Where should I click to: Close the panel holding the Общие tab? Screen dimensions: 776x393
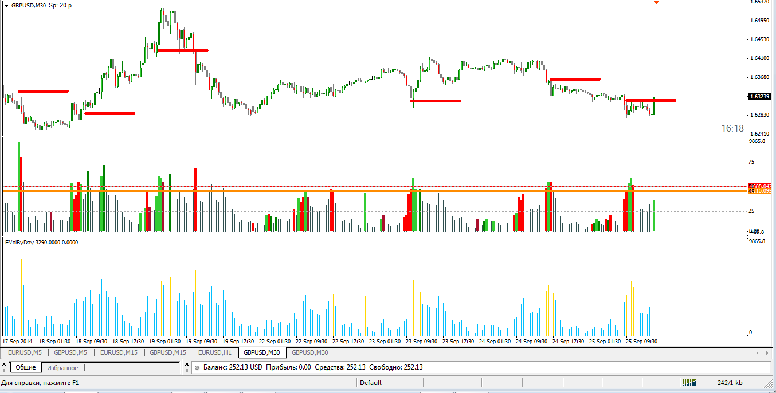pyautogui.click(x=3, y=363)
